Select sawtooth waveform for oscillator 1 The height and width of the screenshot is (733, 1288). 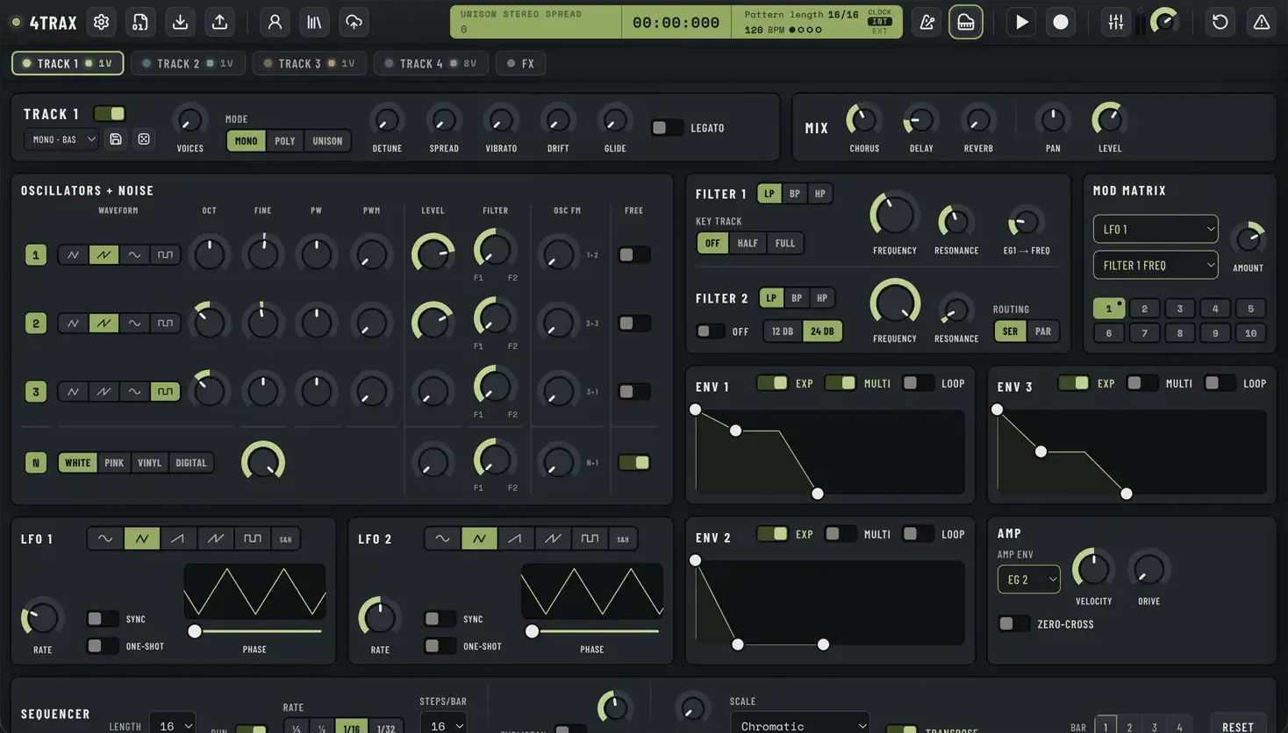pos(104,255)
